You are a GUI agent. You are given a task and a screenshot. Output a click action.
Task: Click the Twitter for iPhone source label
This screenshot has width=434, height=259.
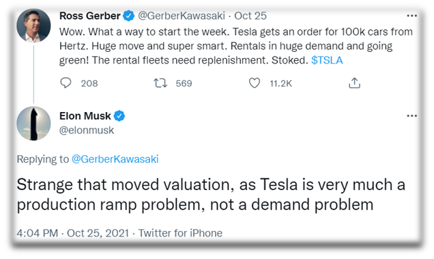(x=180, y=233)
